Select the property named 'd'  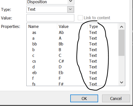[34, 67]
